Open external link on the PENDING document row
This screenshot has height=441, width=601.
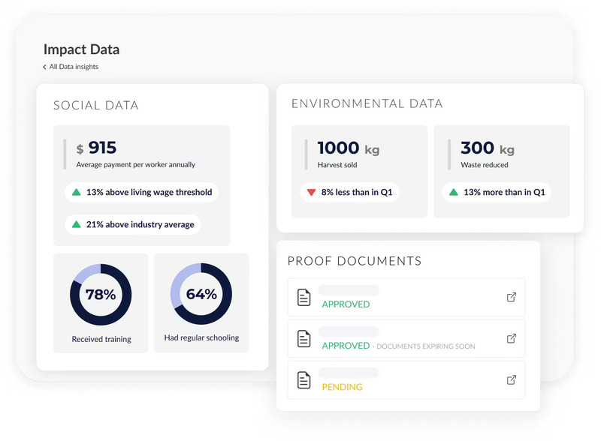pyautogui.click(x=511, y=380)
